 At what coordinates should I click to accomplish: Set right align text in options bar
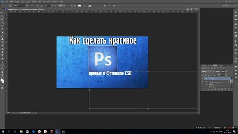tap(75, 6)
